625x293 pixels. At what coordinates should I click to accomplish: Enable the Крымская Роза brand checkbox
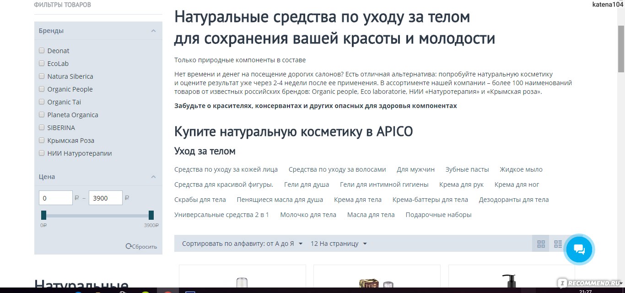pos(42,140)
